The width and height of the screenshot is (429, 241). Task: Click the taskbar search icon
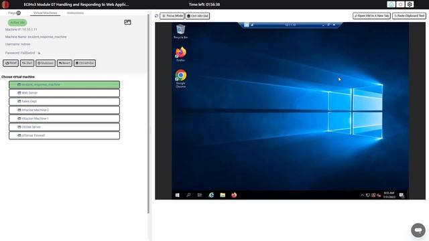(x=188, y=195)
